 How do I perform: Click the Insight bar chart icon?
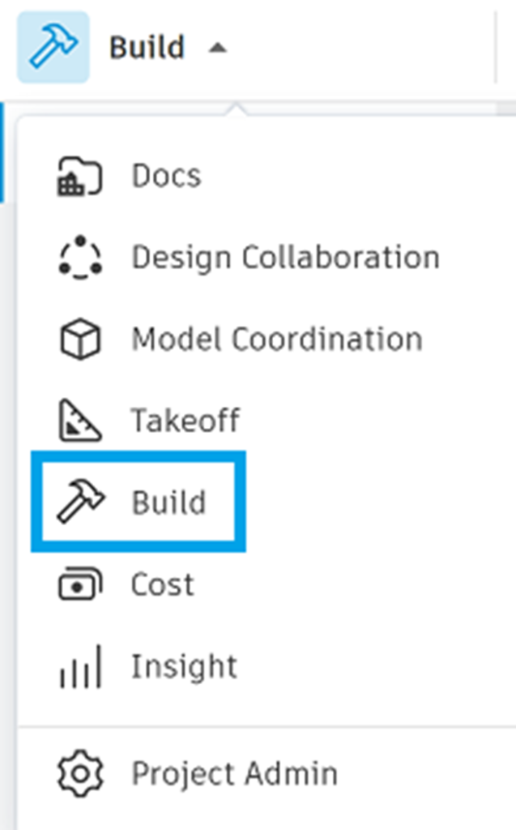[79, 667]
